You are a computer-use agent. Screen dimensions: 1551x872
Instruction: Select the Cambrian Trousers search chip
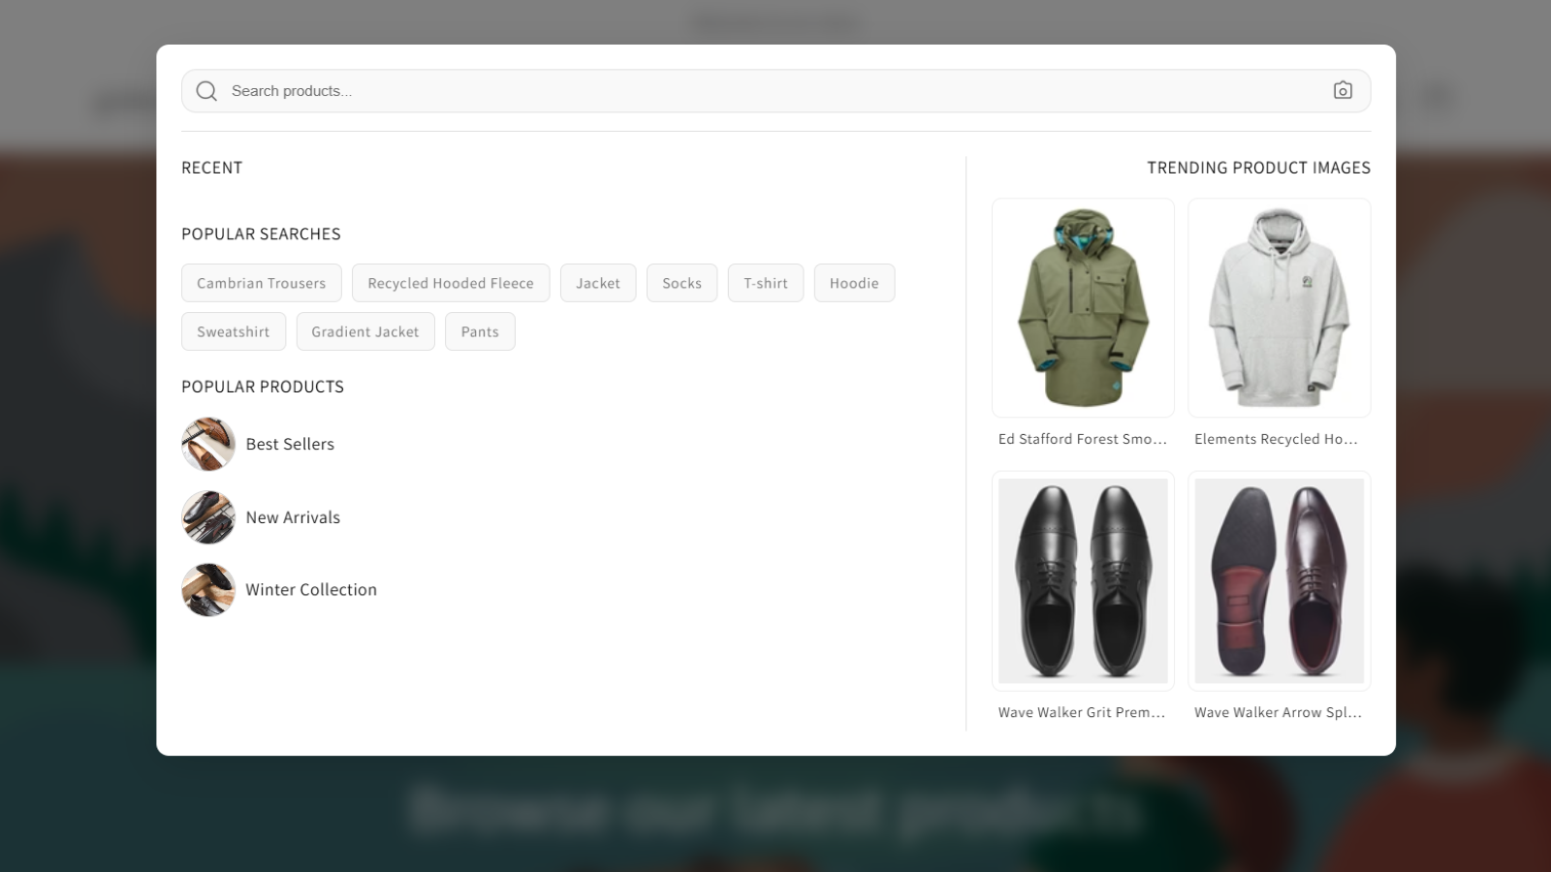pyautogui.click(x=262, y=283)
